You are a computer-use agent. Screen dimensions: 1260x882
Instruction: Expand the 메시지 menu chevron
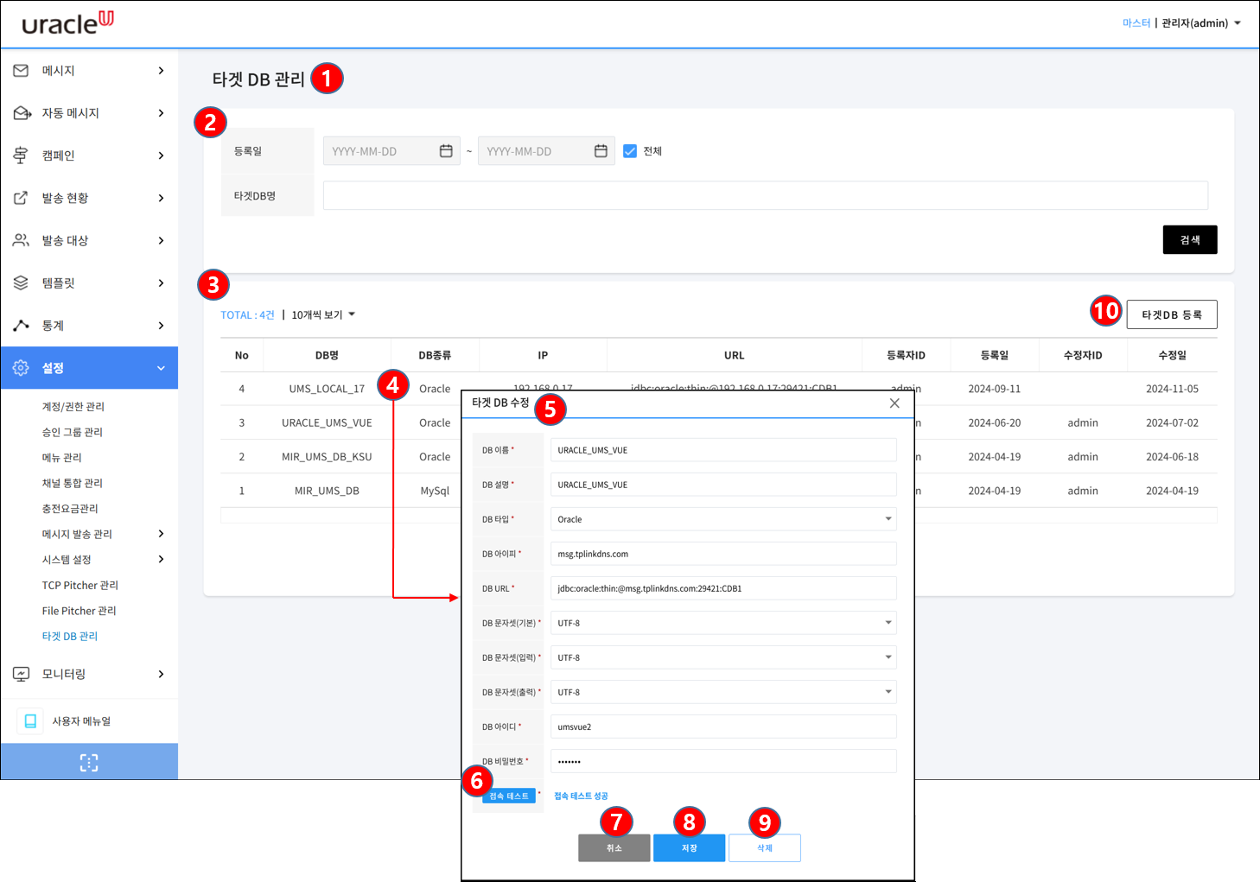(161, 70)
